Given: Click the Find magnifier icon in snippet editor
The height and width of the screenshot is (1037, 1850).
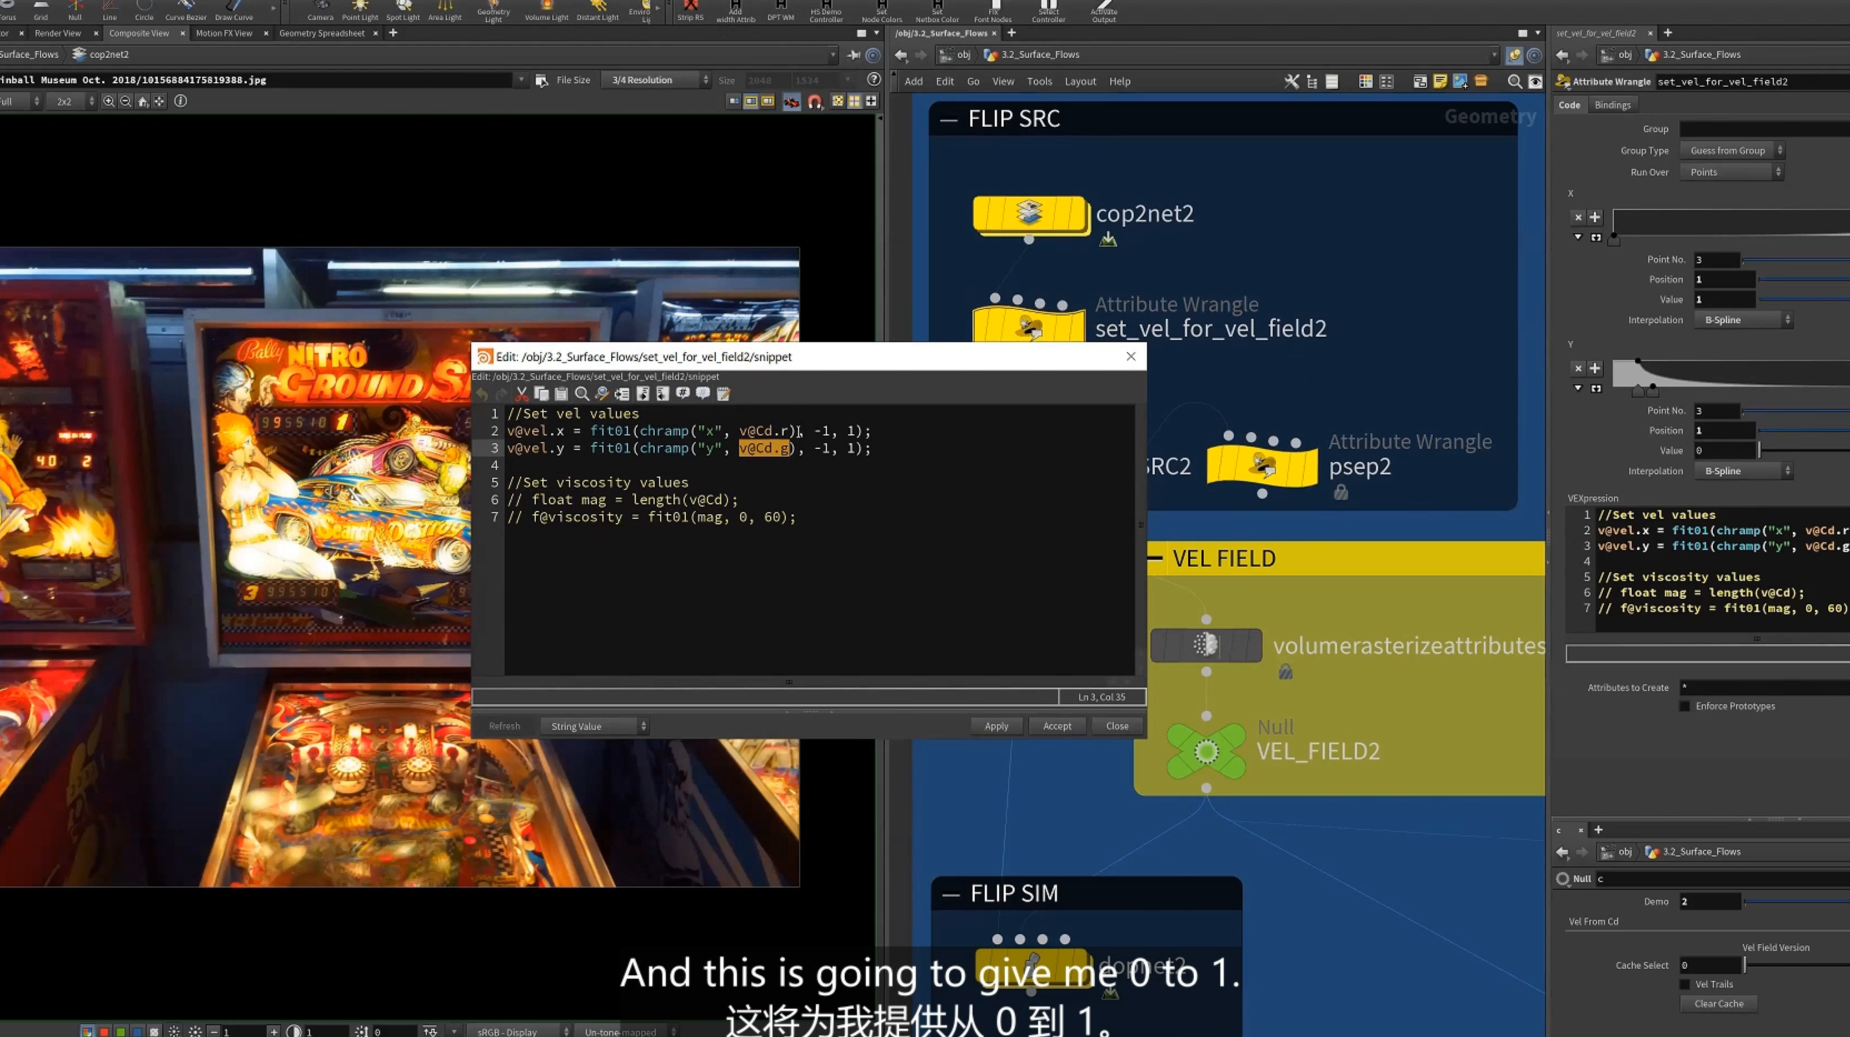Looking at the screenshot, I should point(582,394).
